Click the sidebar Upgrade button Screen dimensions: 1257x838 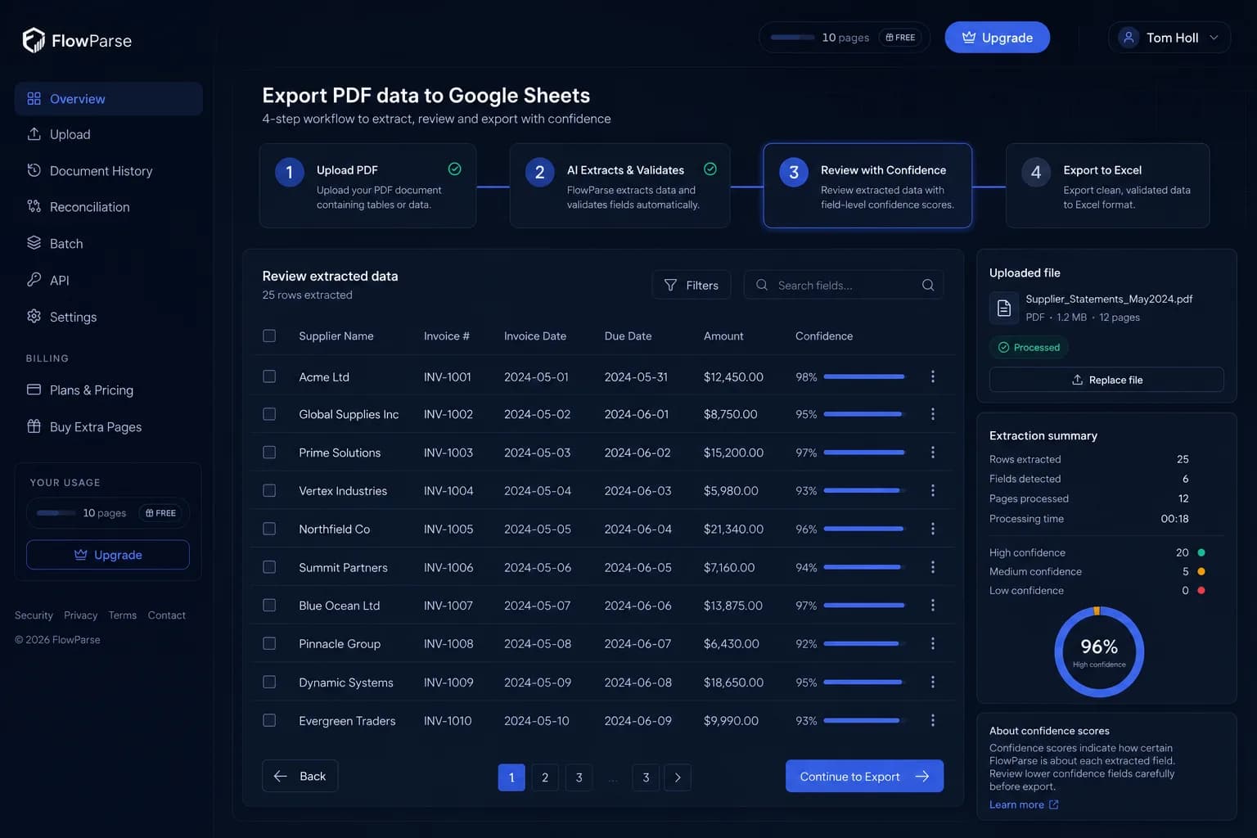pos(108,555)
